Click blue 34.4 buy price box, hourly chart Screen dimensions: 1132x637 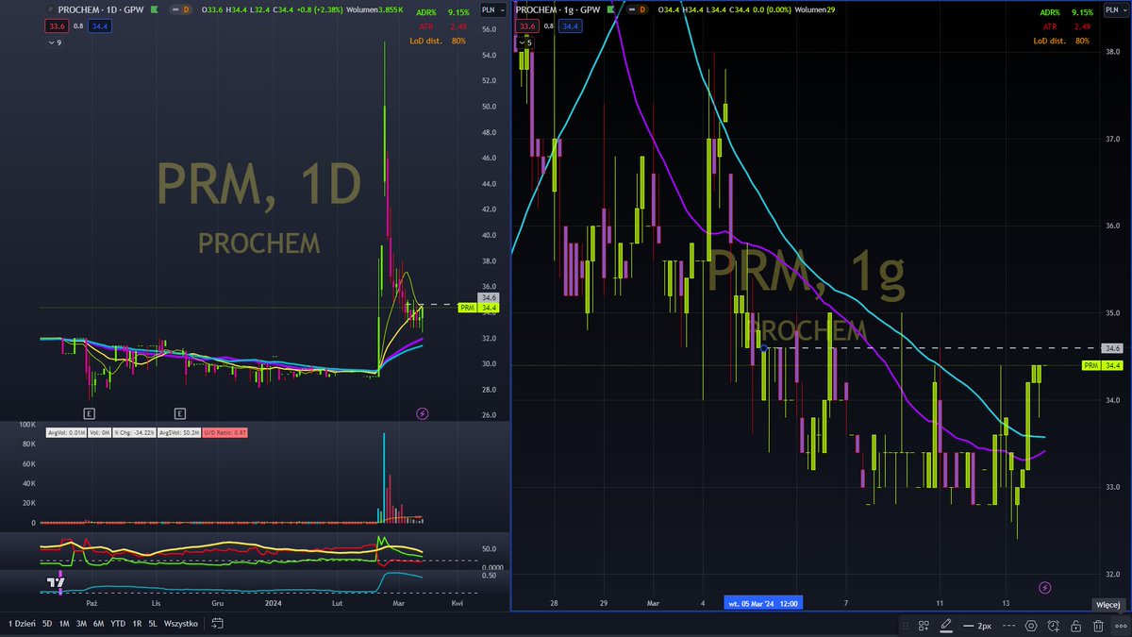pyautogui.click(x=570, y=26)
